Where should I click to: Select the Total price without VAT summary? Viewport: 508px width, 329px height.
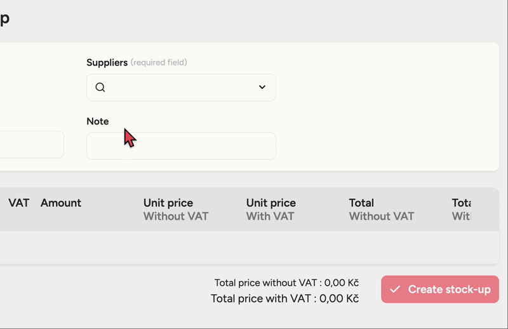[286, 283]
